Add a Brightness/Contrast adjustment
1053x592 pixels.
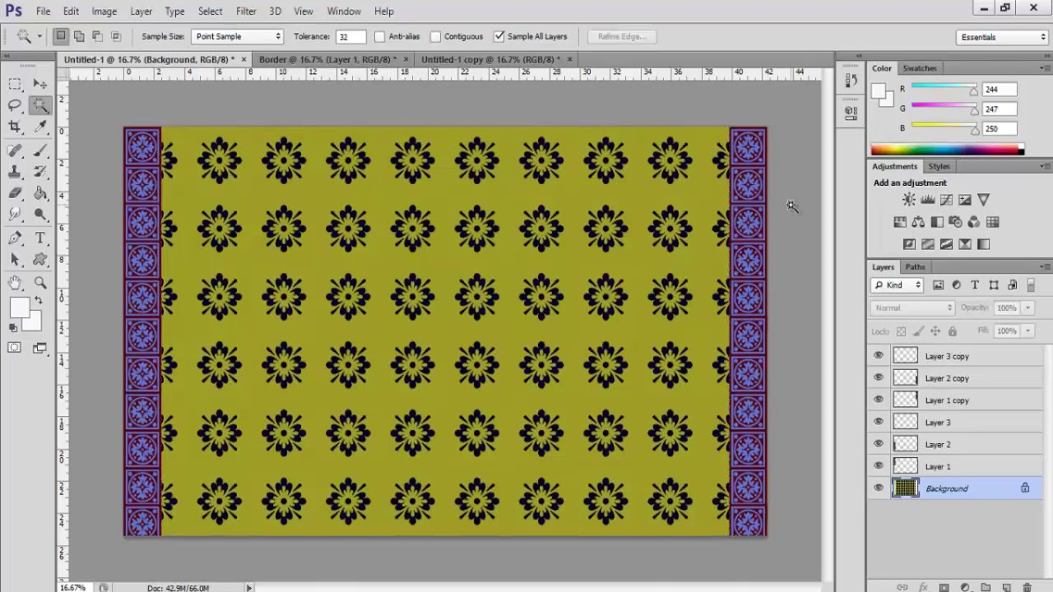click(x=909, y=200)
